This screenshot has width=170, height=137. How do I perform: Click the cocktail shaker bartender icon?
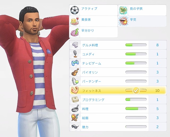point(75,81)
